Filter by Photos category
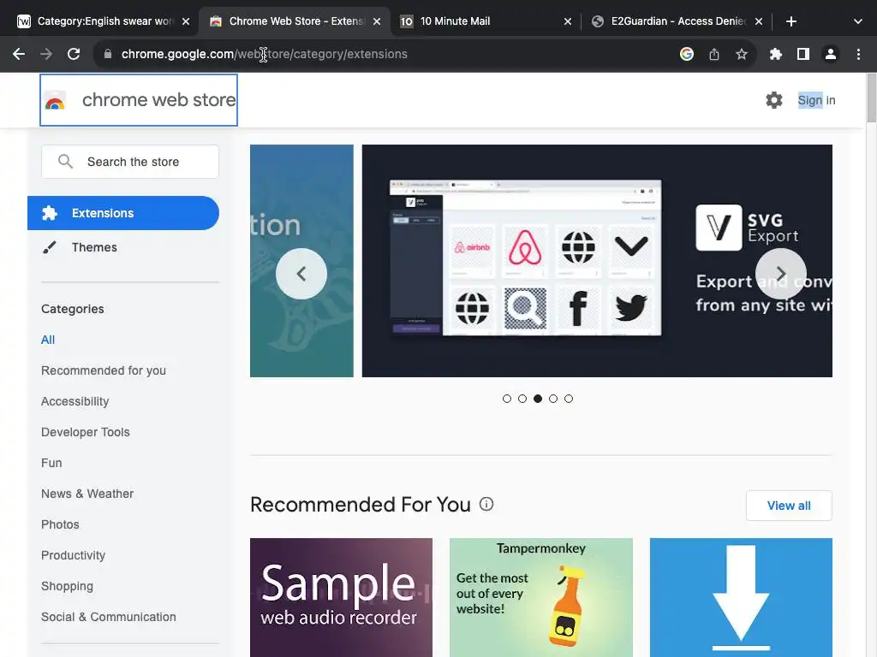The width and height of the screenshot is (877, 657). click(x=61, y=524)
